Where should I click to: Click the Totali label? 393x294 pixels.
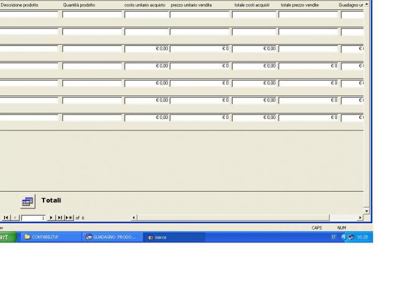pyautogui.click(x=51, y=200)
